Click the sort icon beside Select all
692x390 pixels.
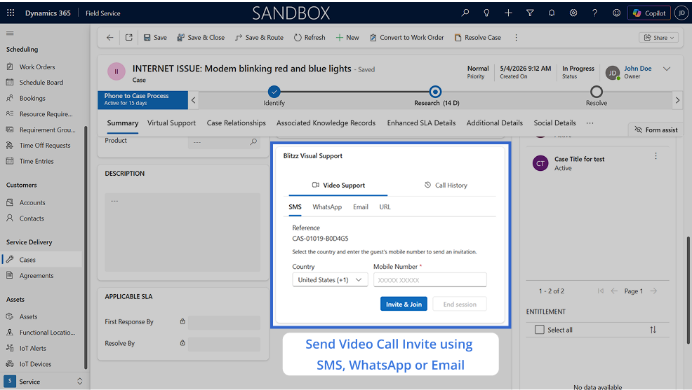point(653,330)
